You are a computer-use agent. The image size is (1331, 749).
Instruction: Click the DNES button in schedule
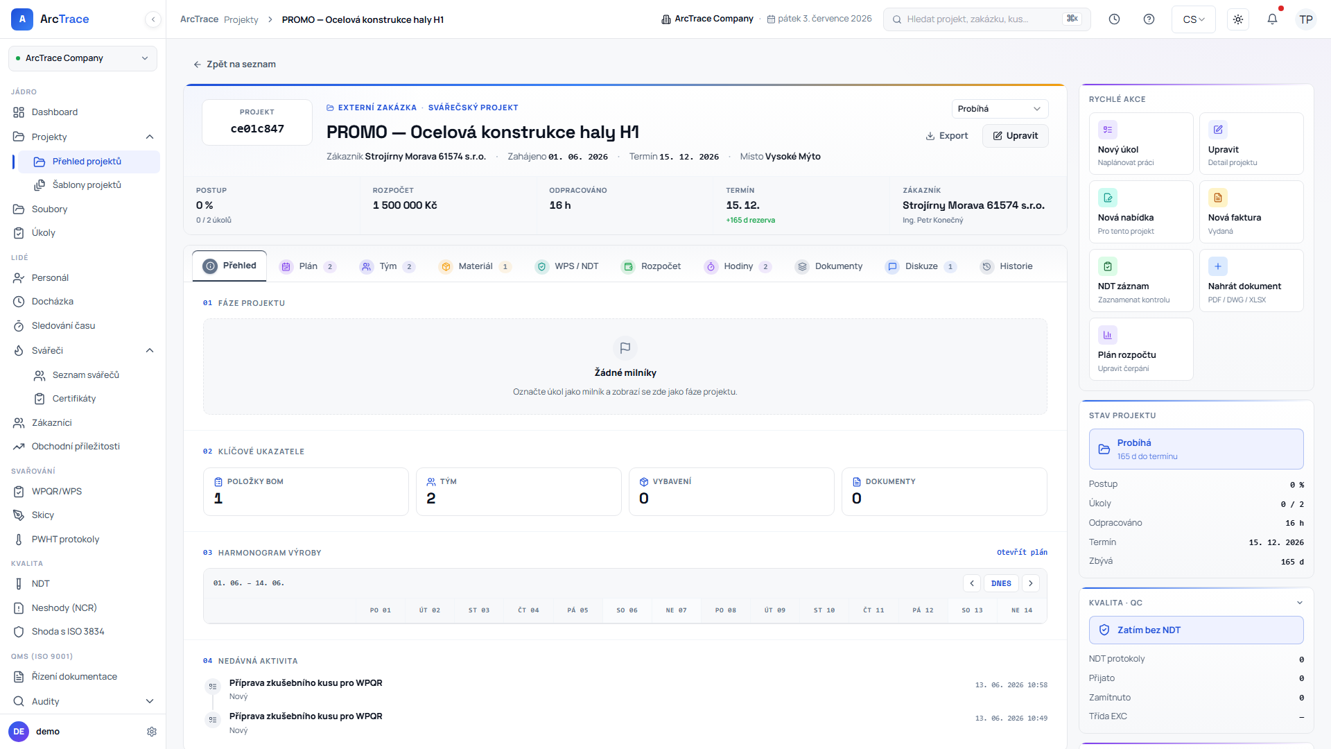pyautogui.click(x=1001, y=584)
